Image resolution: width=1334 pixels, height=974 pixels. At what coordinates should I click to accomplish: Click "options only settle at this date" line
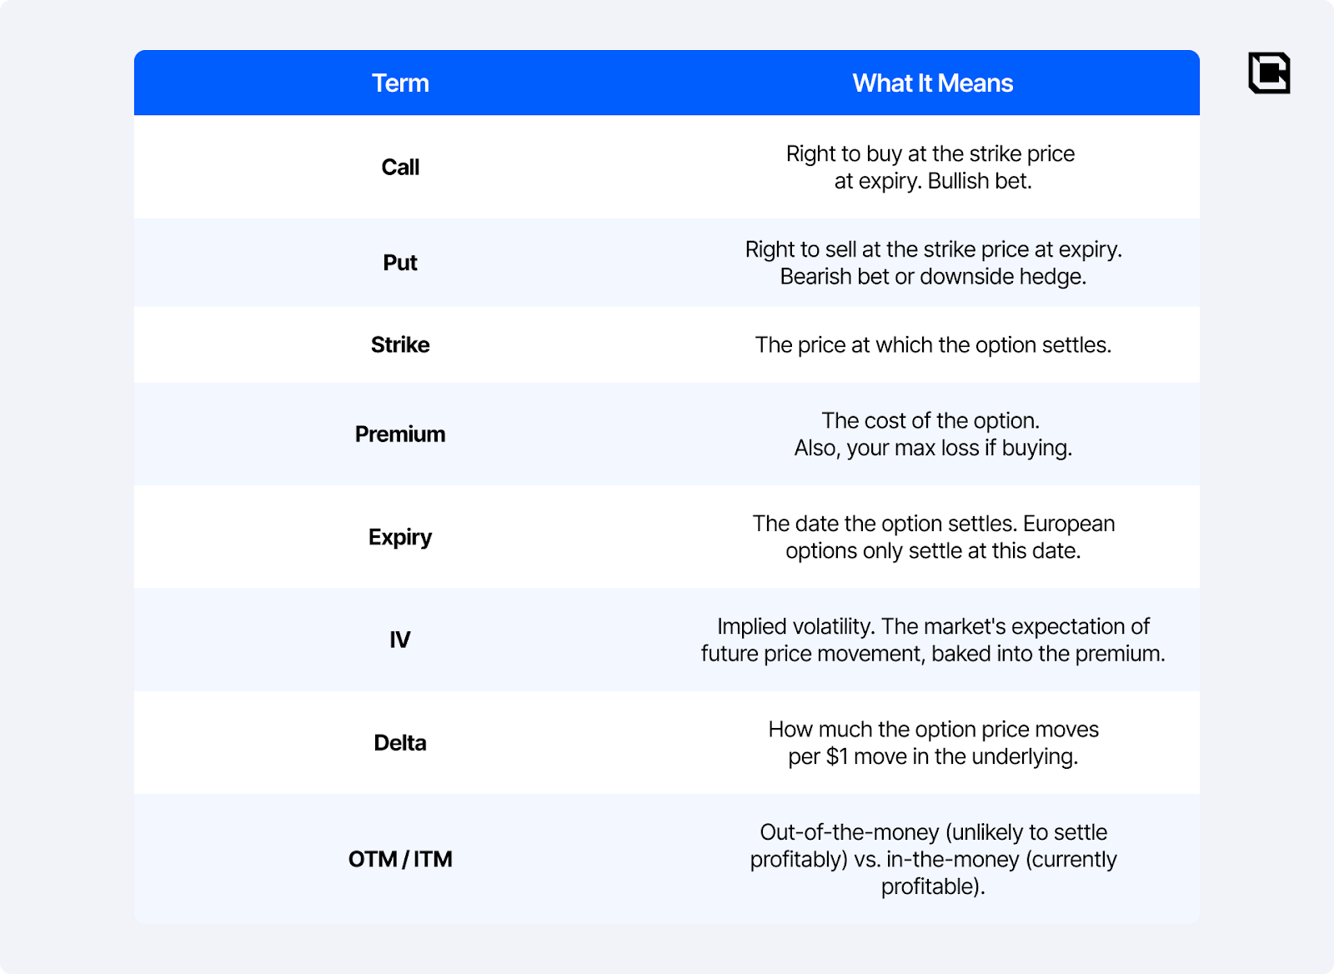(x=933, y=551)
